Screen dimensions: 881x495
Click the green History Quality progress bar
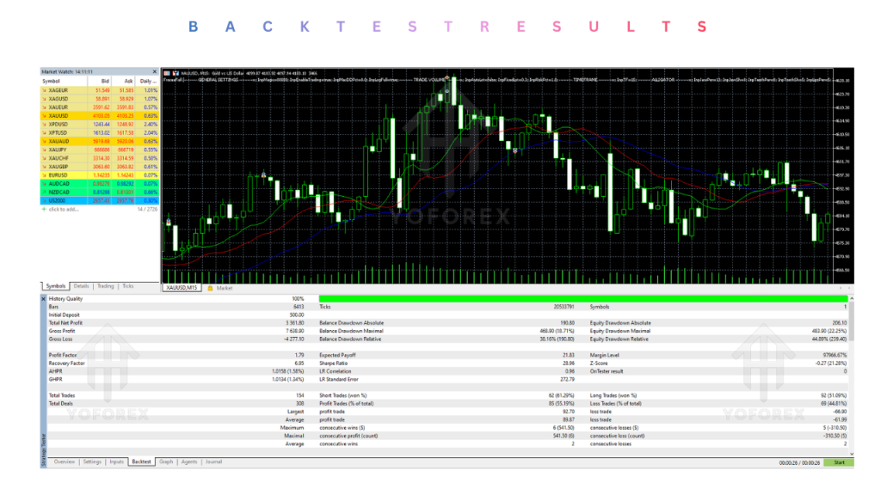point(583,299)
